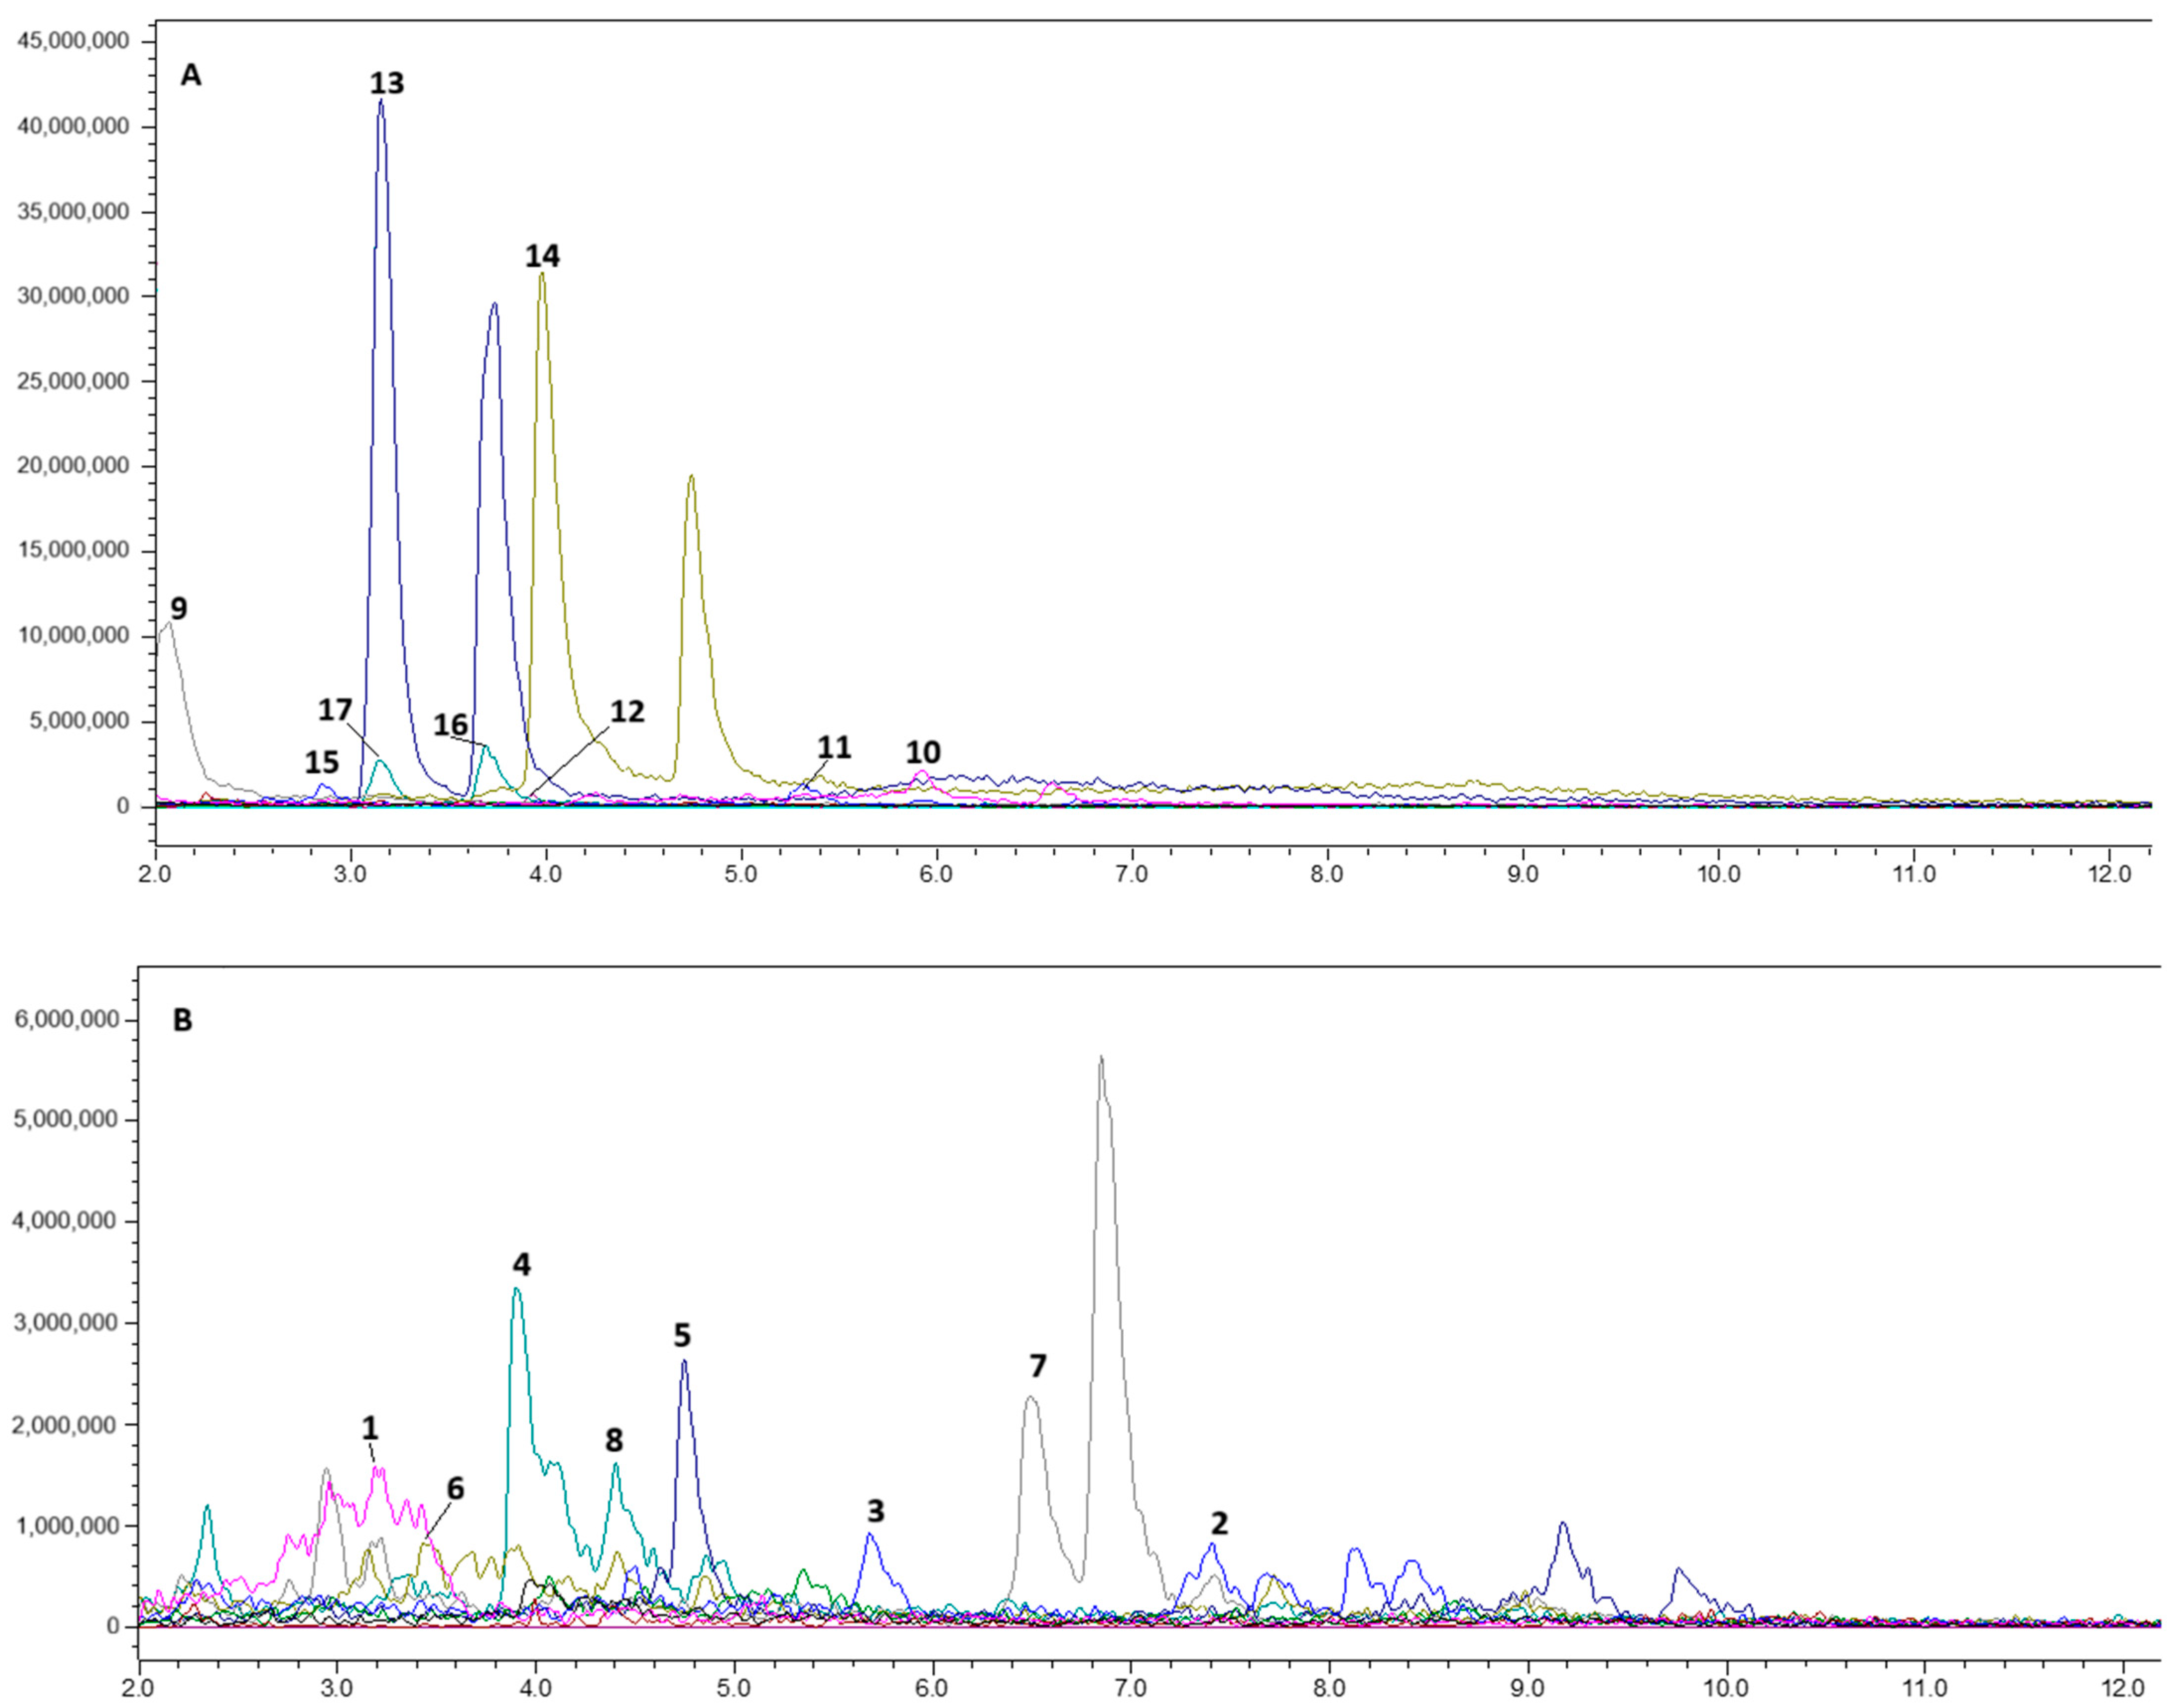Click peak label 17 in panel A
2174x1708 pixels.
335,710
